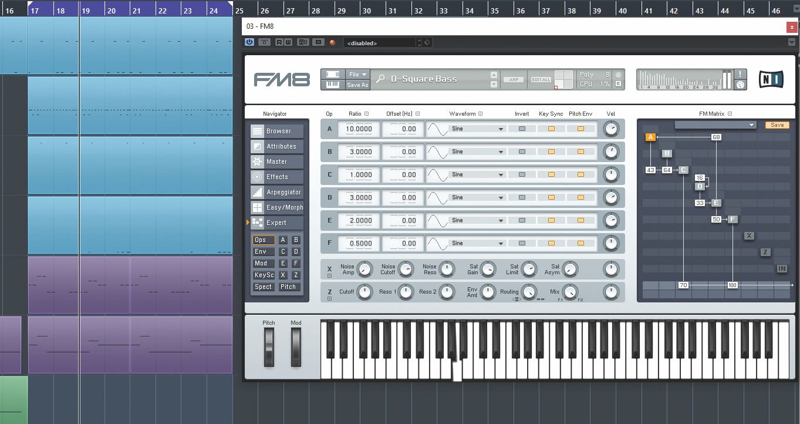800x424 pixels.
Task: Open the Master page gear icon
Action: pos(257,161)
